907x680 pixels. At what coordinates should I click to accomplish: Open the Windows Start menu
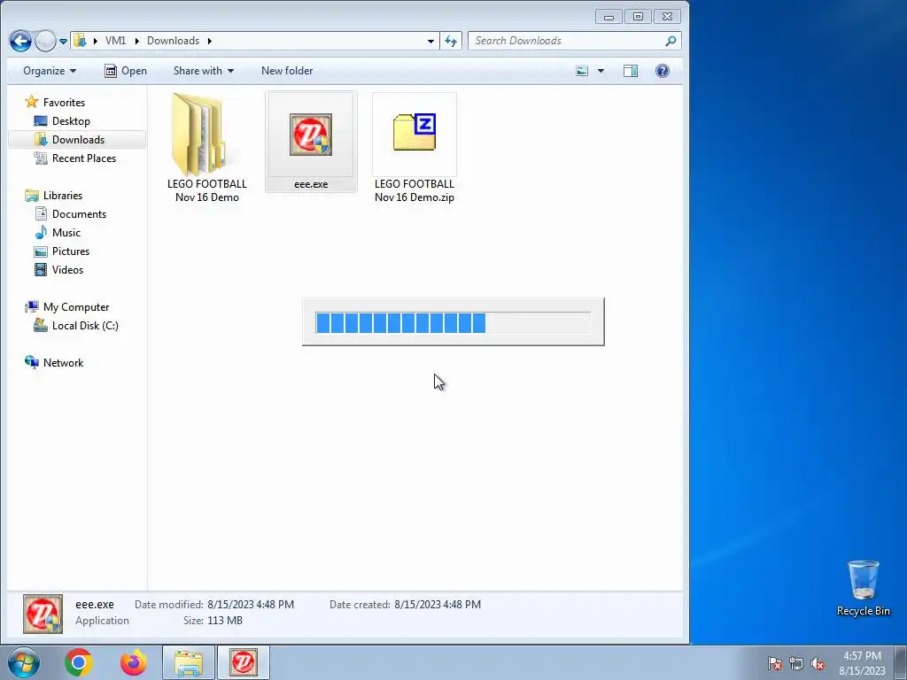tap(24, 662)
